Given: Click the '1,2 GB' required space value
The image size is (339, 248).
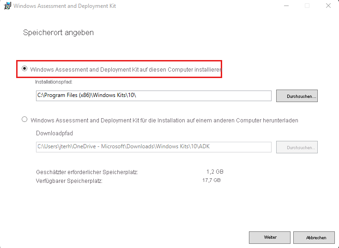Looking at the screenshot, I should (x=215, y=172).
